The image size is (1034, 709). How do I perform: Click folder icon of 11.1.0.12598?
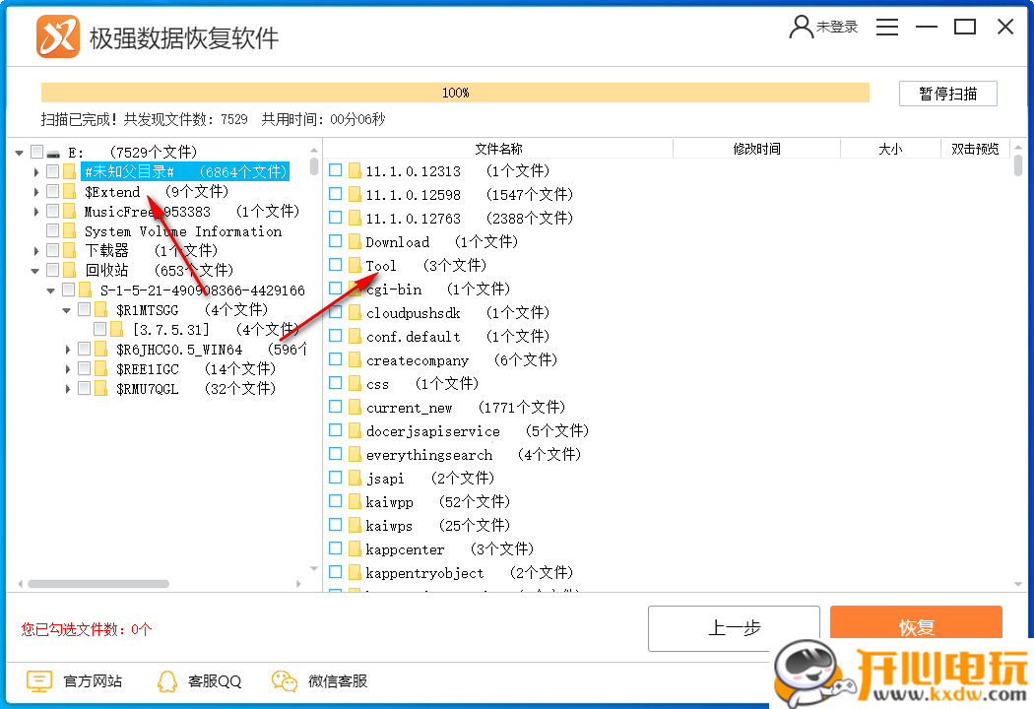coord(355,195)
